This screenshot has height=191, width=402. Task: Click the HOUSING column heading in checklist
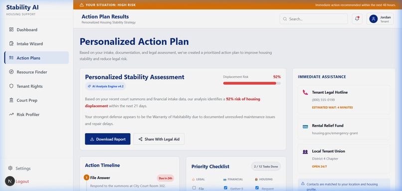(266, 179)
